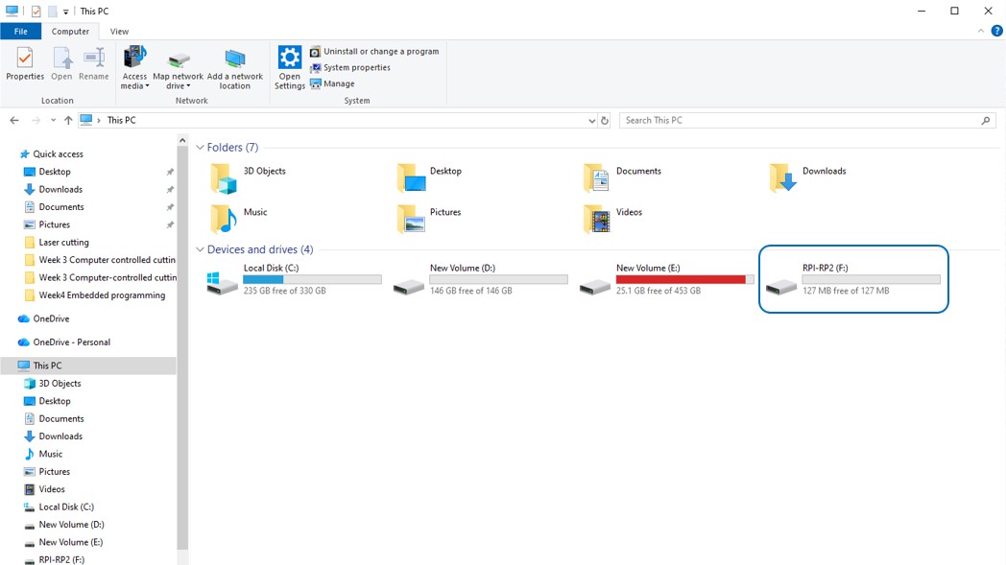The height and width of the screenshot is (565, 1006).
Task: Click Manage in System group
Action: pos(332,83)
